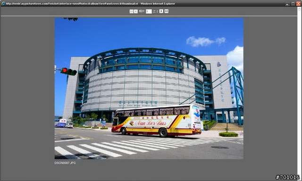Click the DSCN0087.JPG file name

point(65,163)
